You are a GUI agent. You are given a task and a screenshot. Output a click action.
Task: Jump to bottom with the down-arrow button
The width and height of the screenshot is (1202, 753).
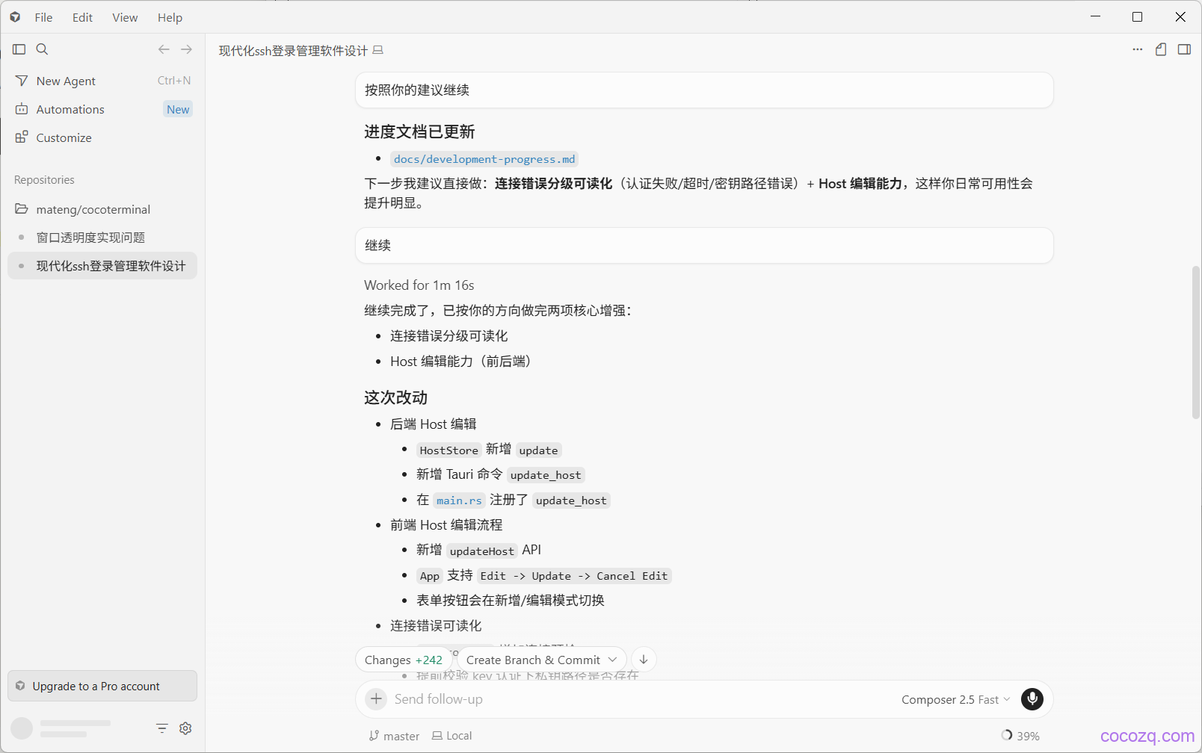644,660
